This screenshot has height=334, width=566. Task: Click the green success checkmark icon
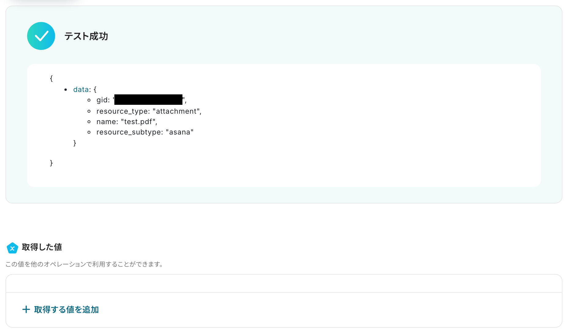pos(41,36)
